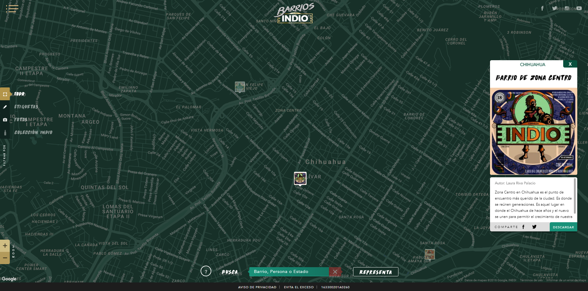Open the Facebook page from header
This screenshot has height=291, width=588.
[542, 8]
